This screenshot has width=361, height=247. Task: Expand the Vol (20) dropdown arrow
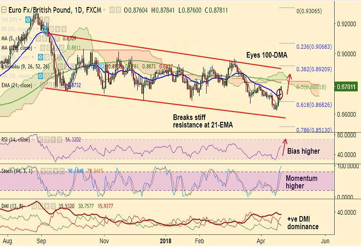[20, 20]
